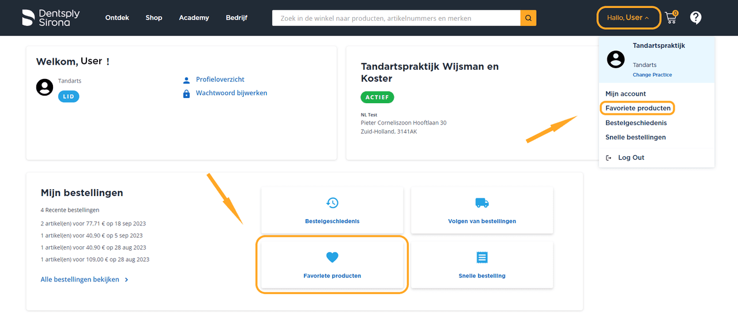Image resolution: width=738 pixels, height=320 pixels.
Task: Click the Change Practice link
Action: pyautogui.click(x=652, y=75)
